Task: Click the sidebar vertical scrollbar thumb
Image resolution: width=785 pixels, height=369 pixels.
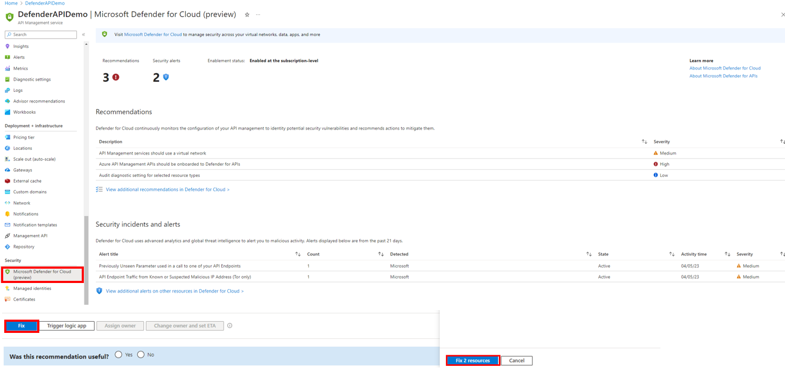Action: [87, 260]
